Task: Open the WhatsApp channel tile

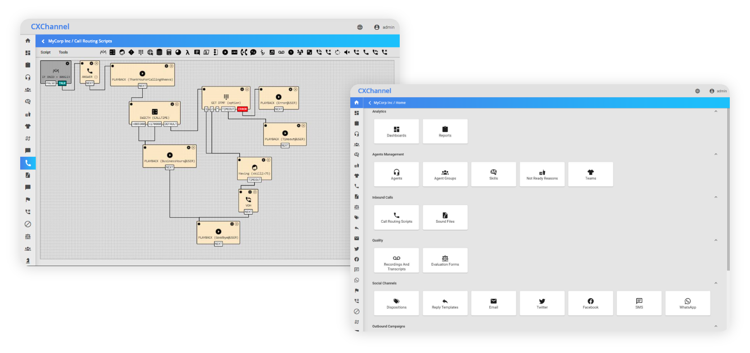Action: 688,303
